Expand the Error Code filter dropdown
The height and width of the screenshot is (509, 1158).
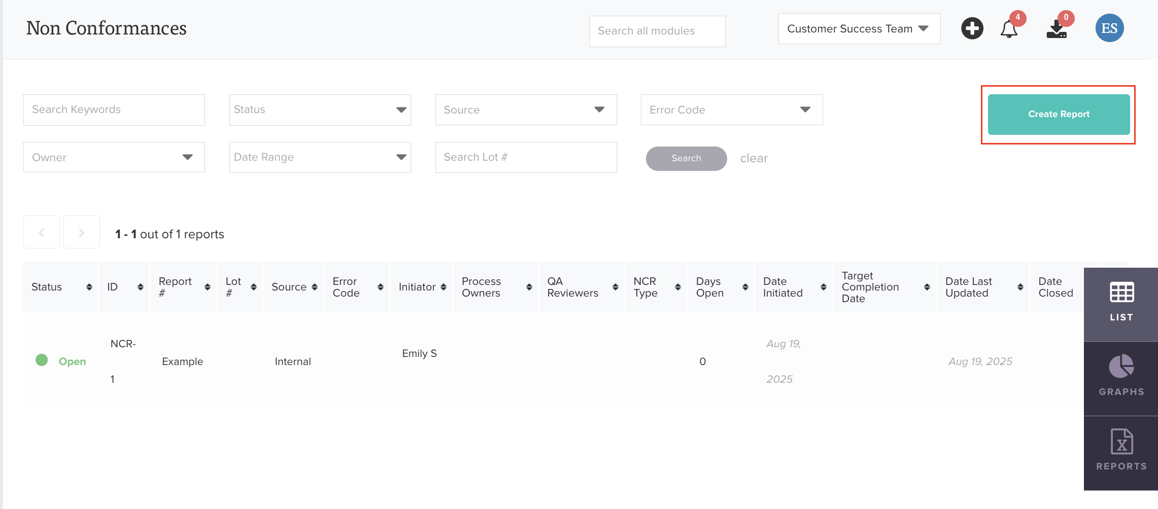[731, 110]
